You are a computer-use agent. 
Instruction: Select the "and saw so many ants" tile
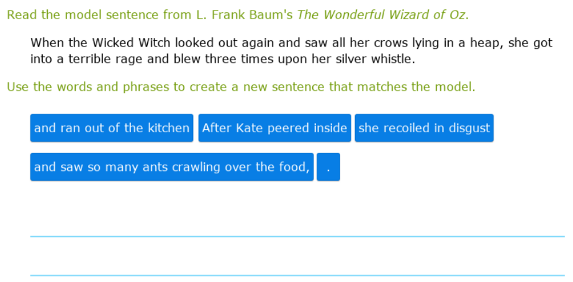(171, 167)
